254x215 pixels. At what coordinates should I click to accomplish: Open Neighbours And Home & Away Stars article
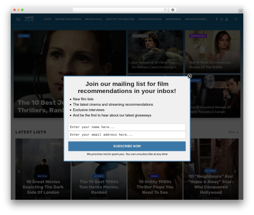211,185
